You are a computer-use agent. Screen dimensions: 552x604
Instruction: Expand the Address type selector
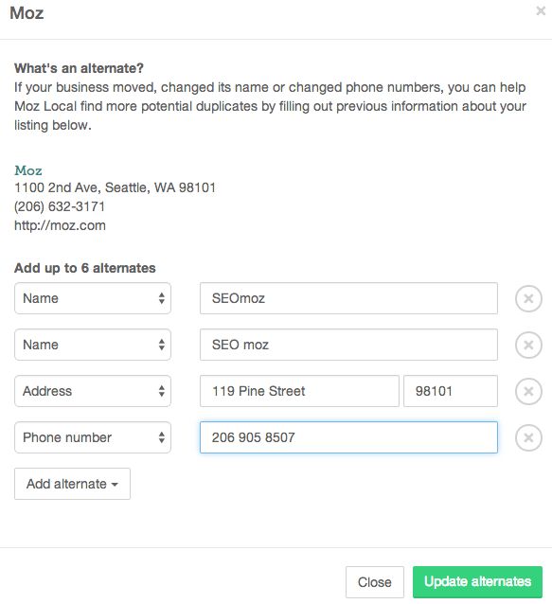point(93,391)
